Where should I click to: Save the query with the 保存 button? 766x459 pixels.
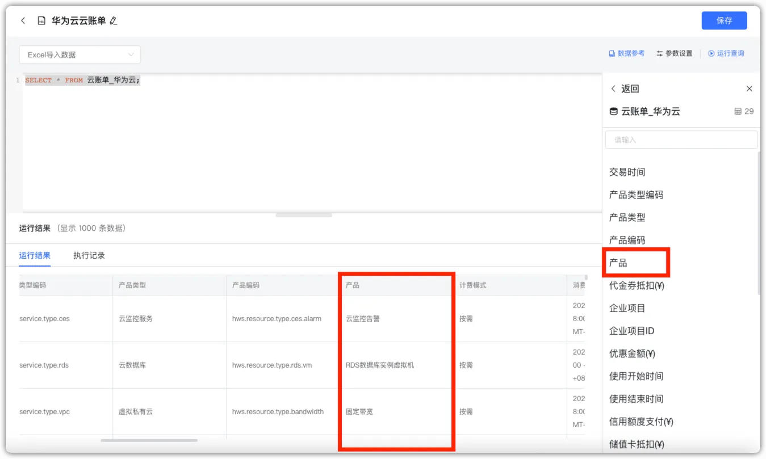(x=724, y=20)
